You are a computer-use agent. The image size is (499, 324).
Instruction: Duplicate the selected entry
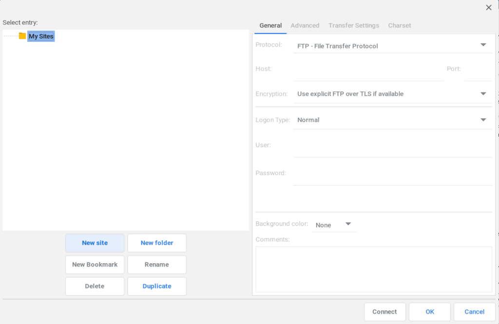click(157, 286)
